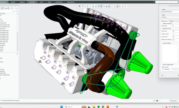This screenshot has width=179, height=108.
Task: Click the OK button in Analysis Definition
Action: coord(177,75)
